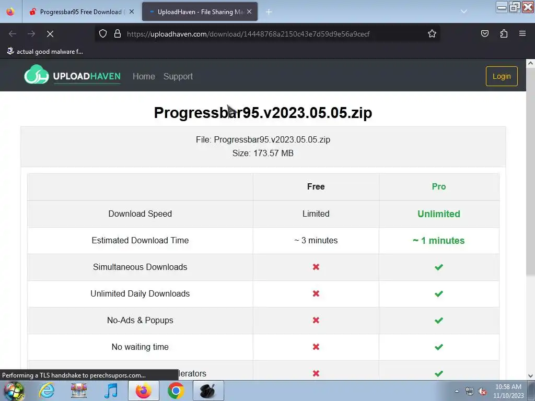This screenshot has height=401, width=535.
Task: Click the Size: 173.57 MB text
Action: click(263, 153)
